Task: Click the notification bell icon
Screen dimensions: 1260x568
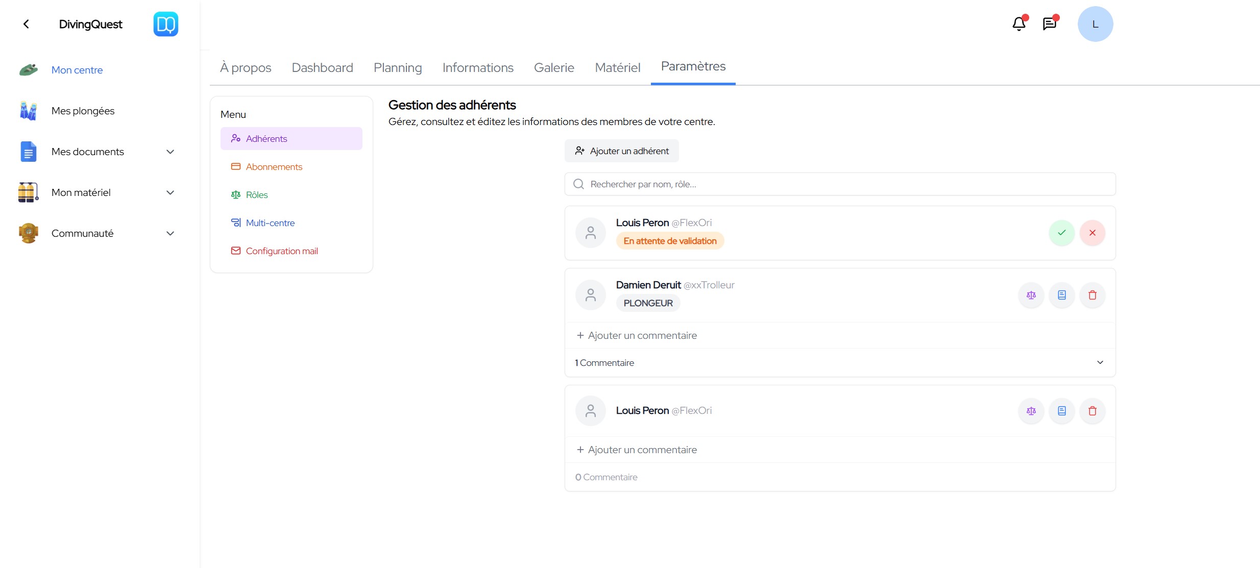Action: (x=1019, y=24)
